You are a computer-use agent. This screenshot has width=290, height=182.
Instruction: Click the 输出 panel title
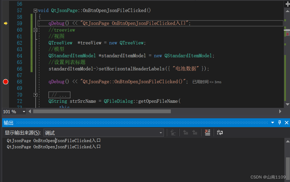pyautogui.click(x=9, y=123)
